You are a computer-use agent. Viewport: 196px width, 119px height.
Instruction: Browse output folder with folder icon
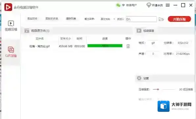[x=161, y=19]
